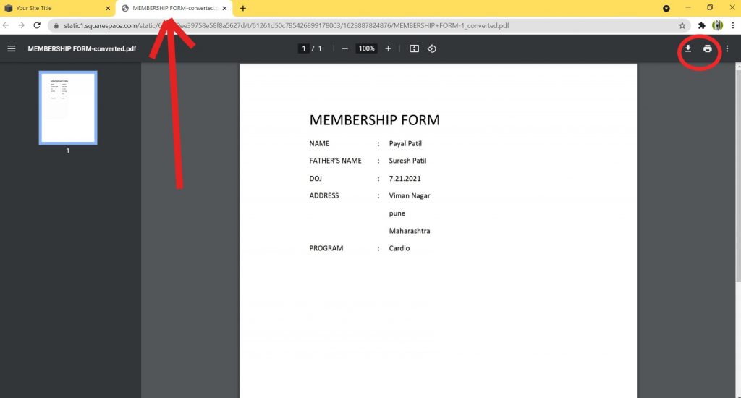Open the Chrome profile avatar

(x=717, y=25)
